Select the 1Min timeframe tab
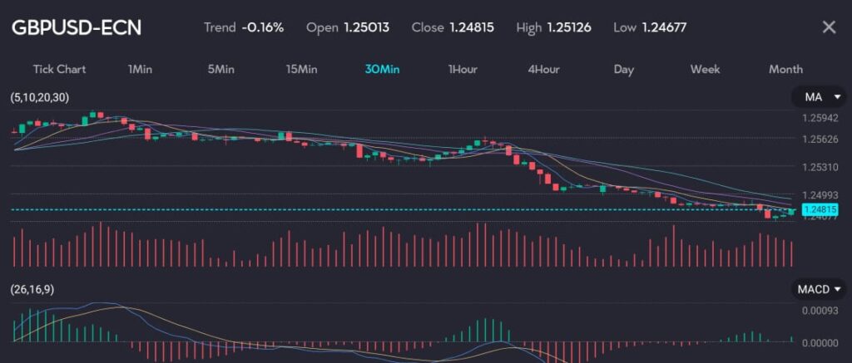 140,69
